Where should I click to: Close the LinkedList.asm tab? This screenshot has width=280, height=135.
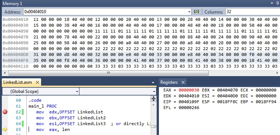click(37, 82)
